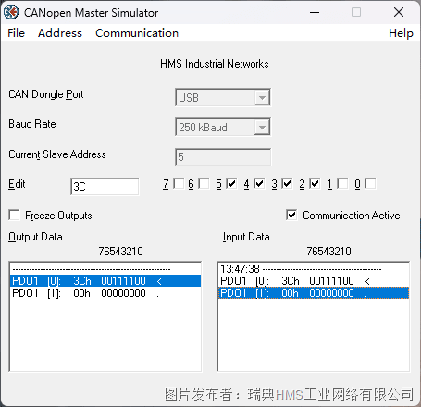Open the Help menu

click(401, 33)
